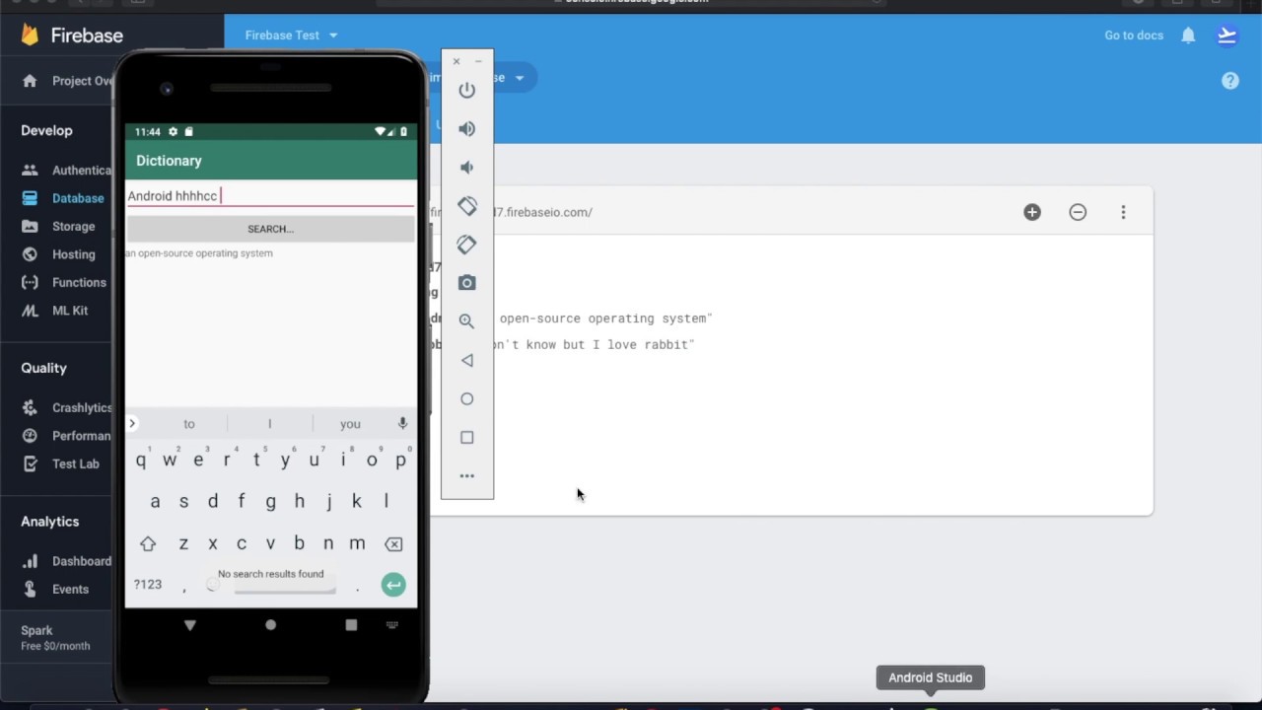Tap the shift key on the keyboard
The height and width of the screenshot is (710, 1262).
coord(148,543)
